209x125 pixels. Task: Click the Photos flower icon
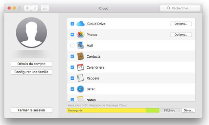point(81,35)
